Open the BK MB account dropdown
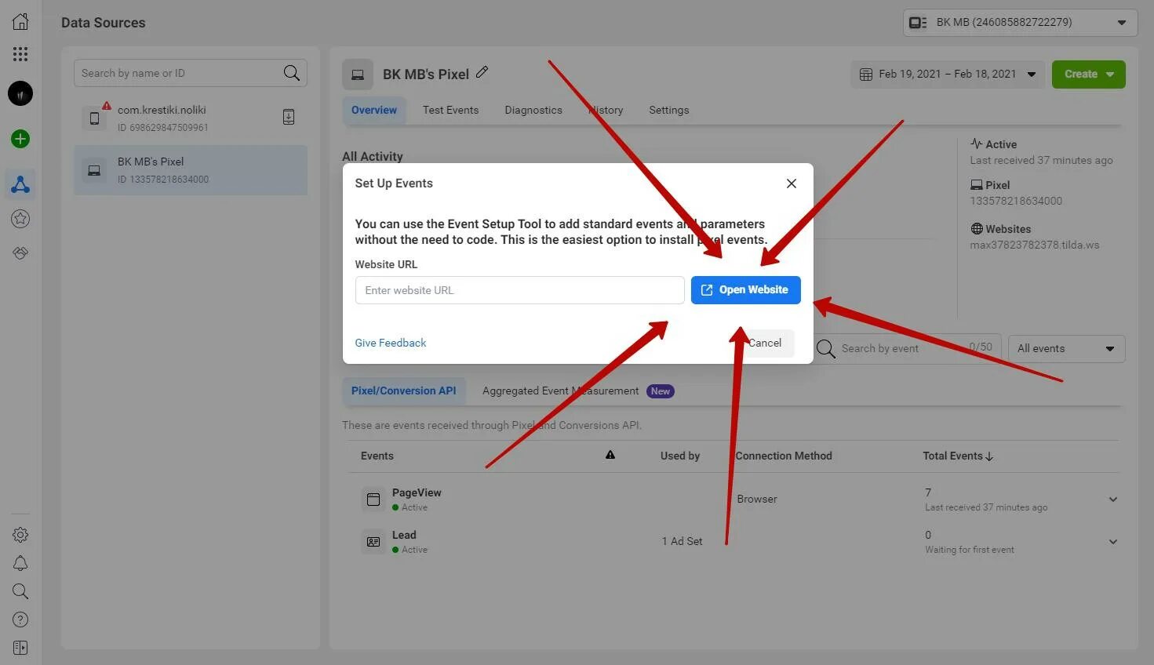 1020,23
